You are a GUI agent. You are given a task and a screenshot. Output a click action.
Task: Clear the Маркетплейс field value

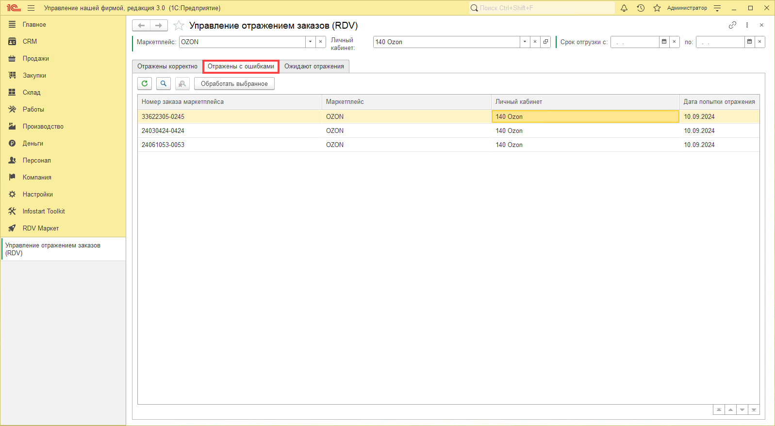(x=320, y=42)
